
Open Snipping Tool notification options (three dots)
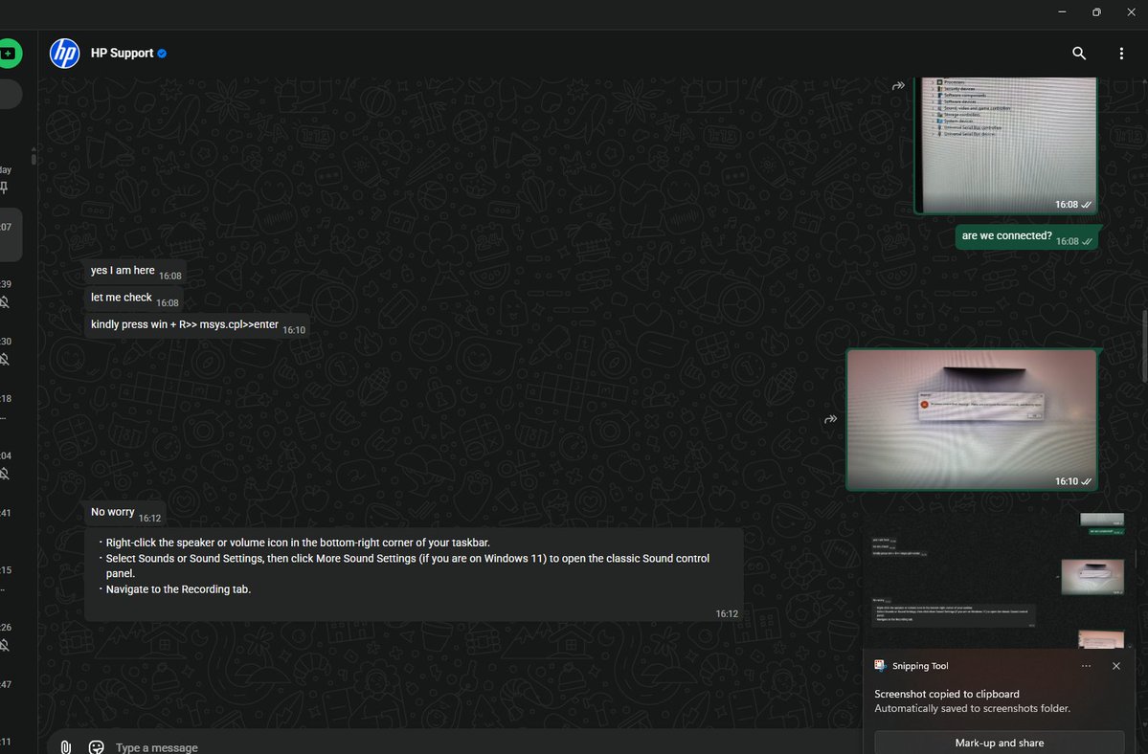(x=1086, y=666)
